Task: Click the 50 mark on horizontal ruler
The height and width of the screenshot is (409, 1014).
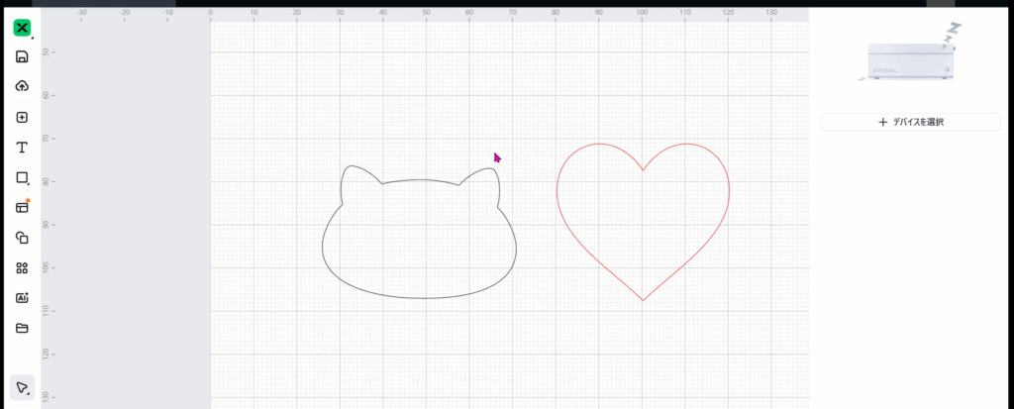Action: coord(426,15)
